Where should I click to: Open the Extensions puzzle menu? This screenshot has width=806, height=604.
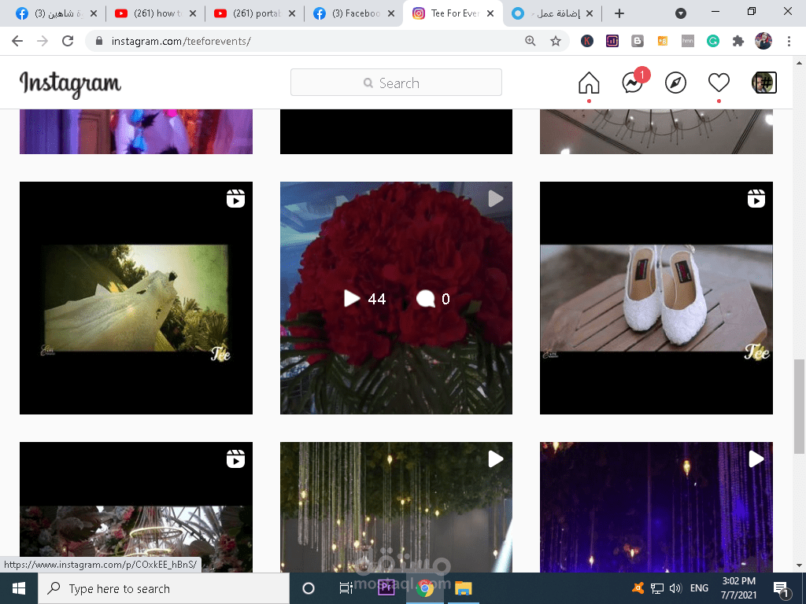point(738,41)
